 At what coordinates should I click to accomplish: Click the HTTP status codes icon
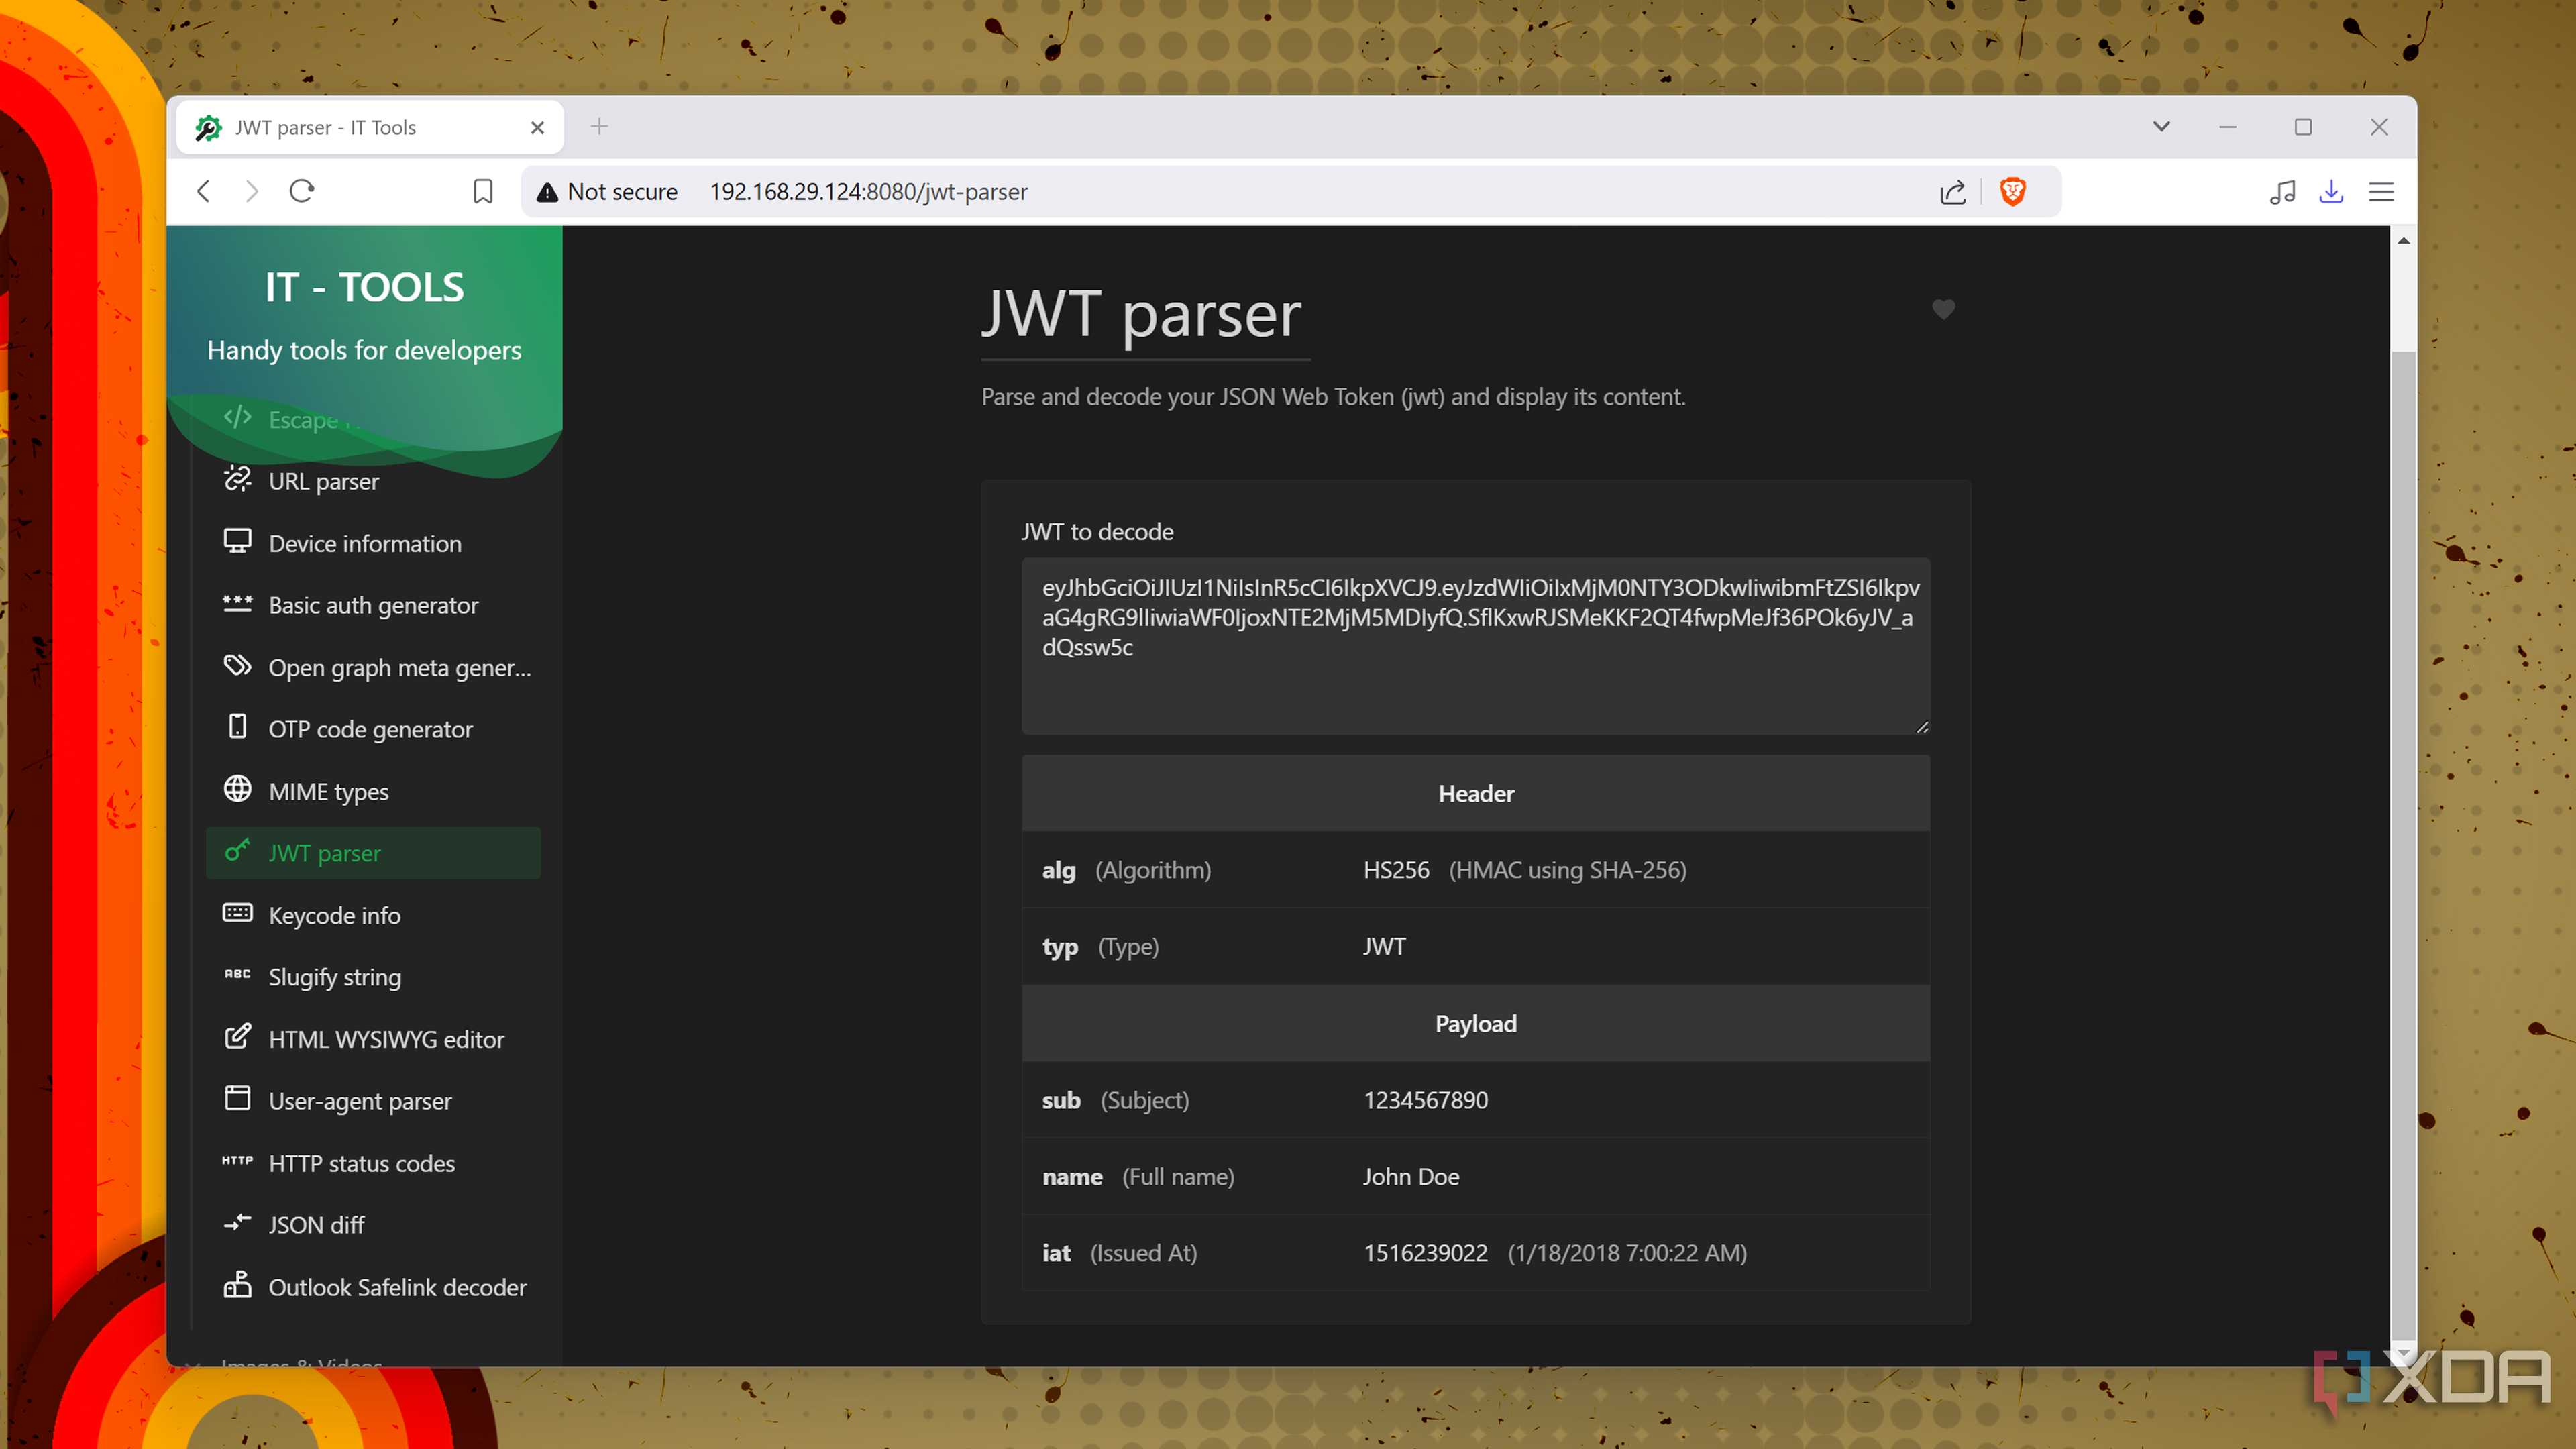(x=237, y=1161)
